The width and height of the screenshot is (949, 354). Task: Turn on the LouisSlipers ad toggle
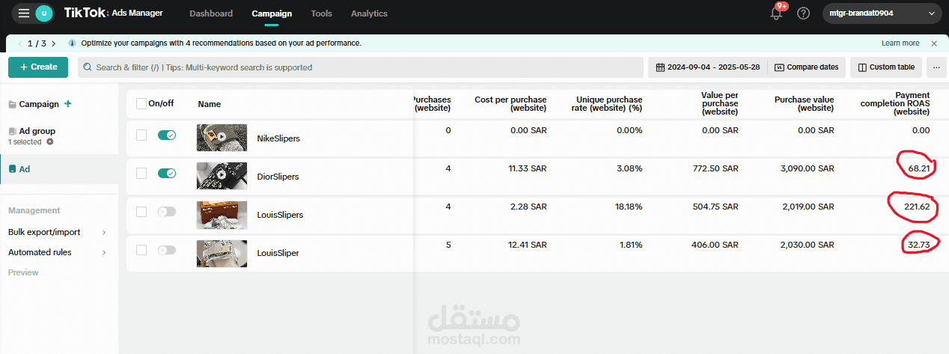(167, 212)
